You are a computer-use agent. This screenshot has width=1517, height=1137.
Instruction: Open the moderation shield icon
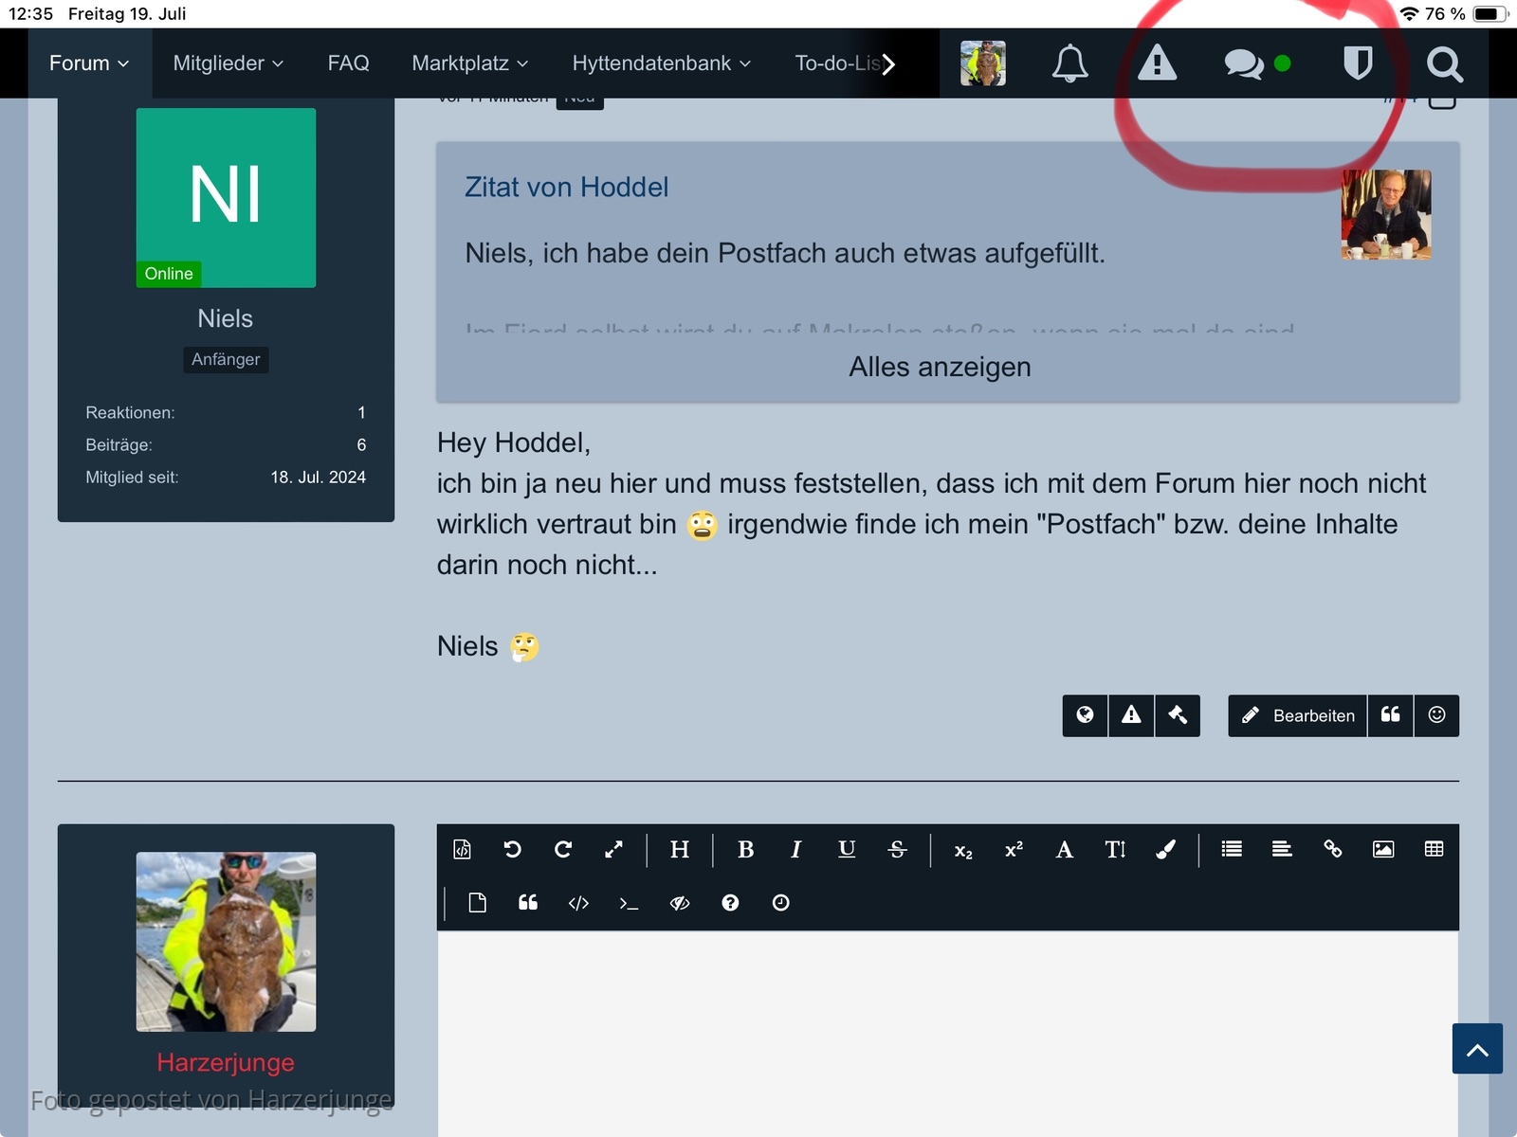point(1358,63)
